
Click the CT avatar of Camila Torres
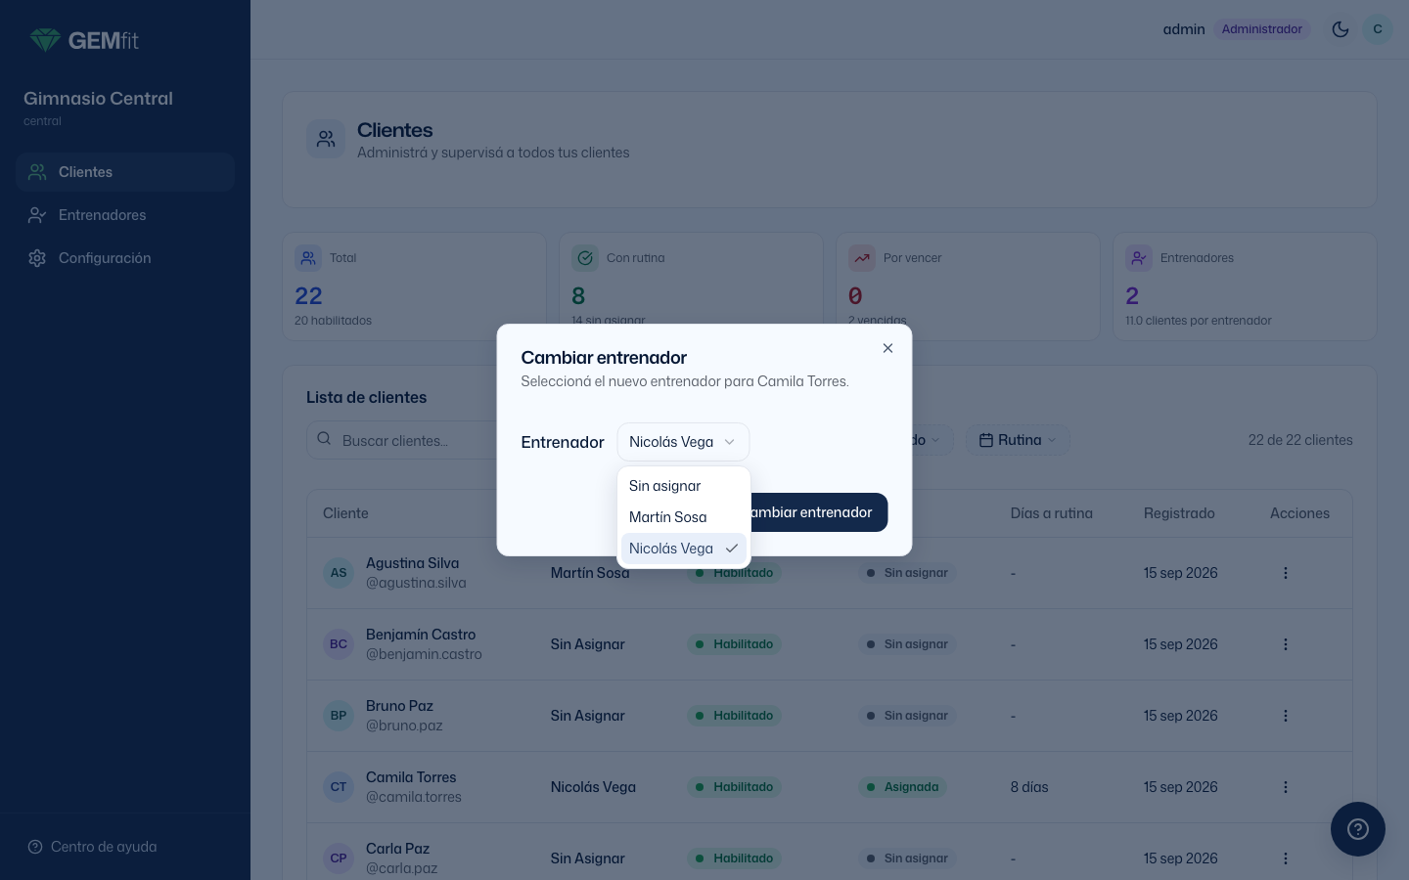(339, 787)
